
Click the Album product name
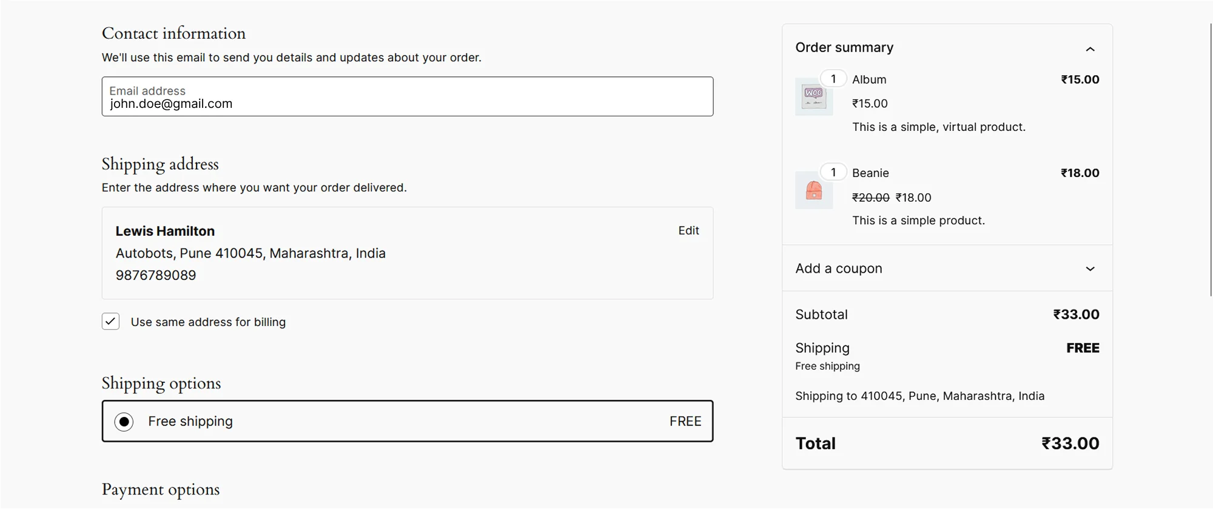click(869, 79)
